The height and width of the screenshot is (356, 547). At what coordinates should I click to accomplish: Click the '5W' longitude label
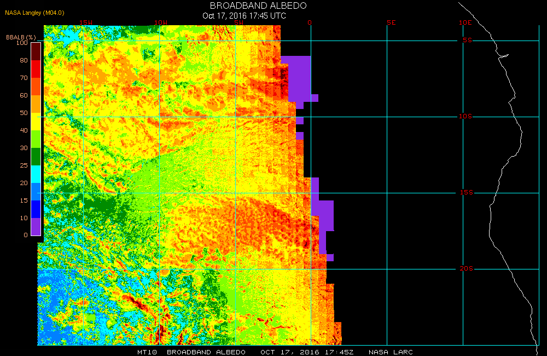pos(239,22)
